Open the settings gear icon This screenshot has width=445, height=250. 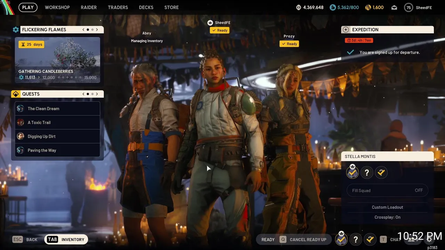point(429,240)
